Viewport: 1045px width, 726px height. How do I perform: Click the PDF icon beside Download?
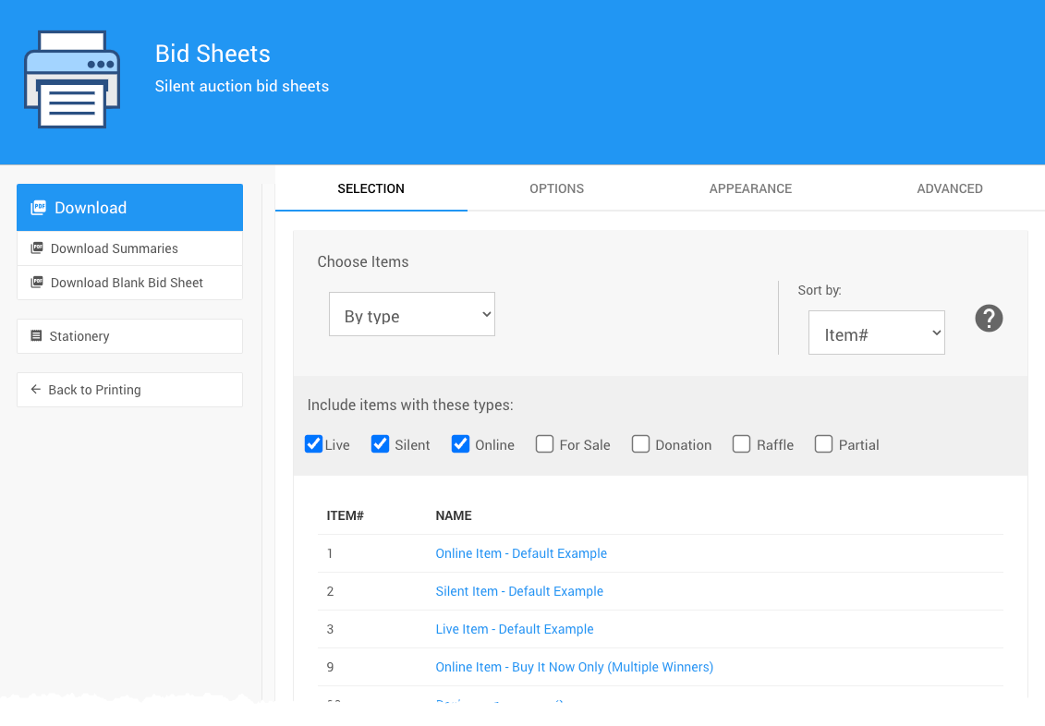38,208
